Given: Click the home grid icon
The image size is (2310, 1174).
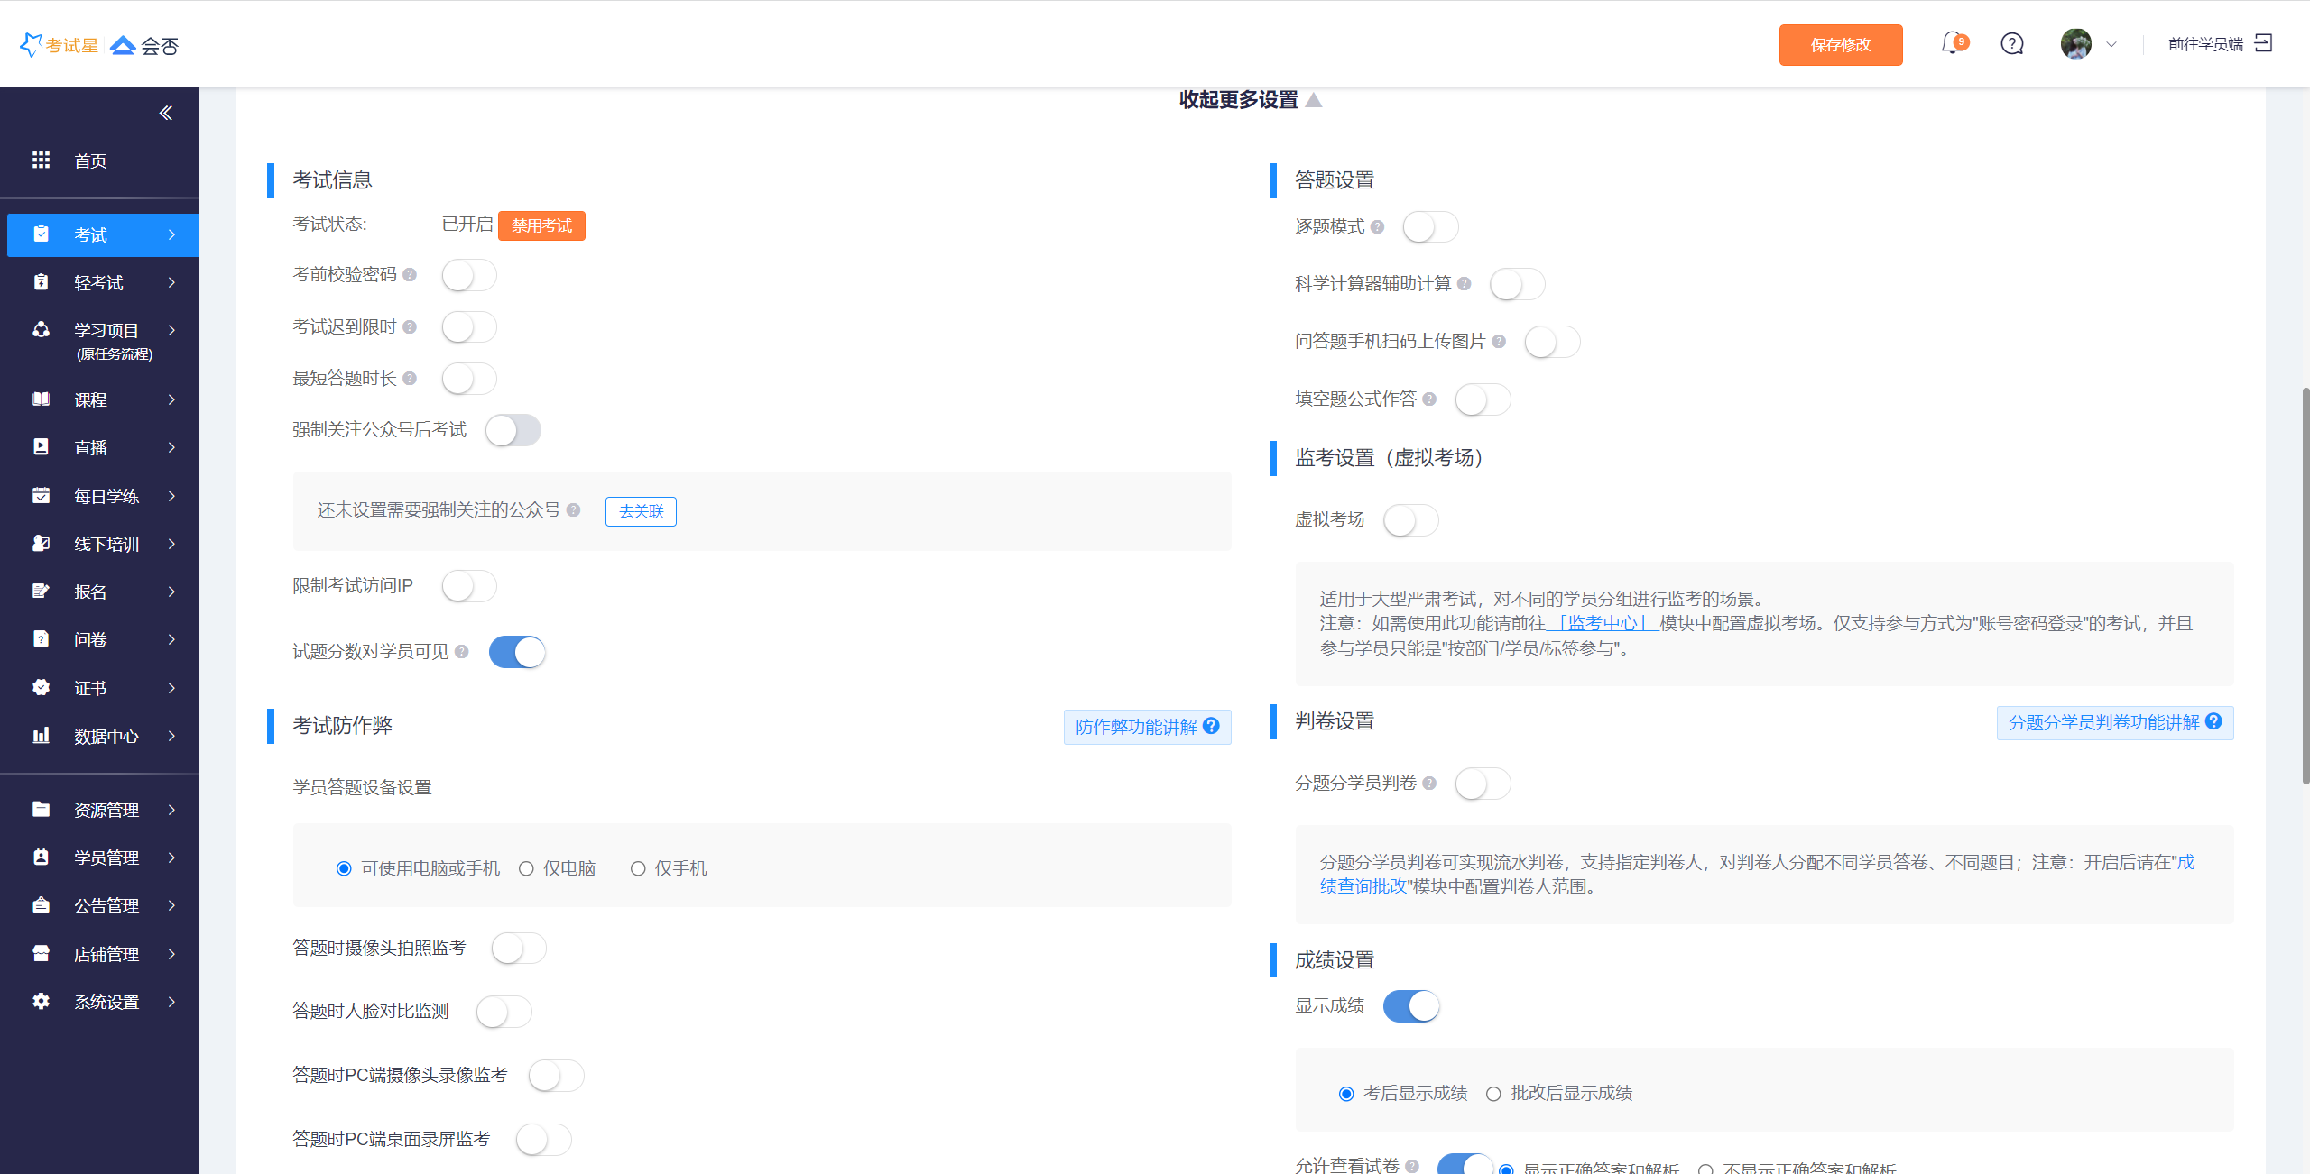Looking at the screenshot, I should coord(41,161).
